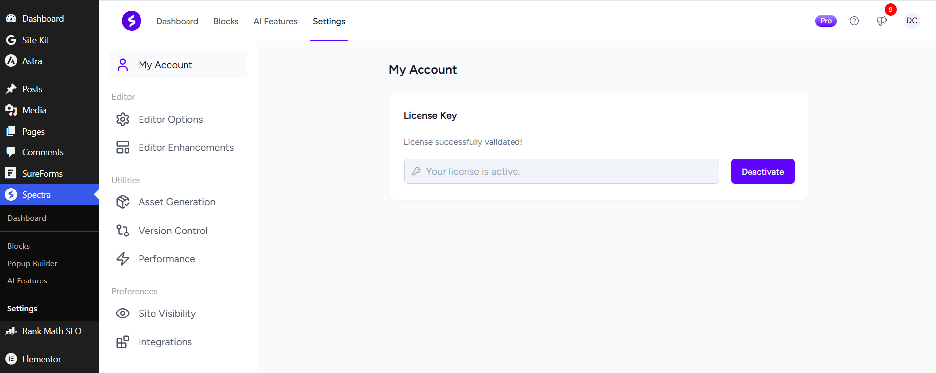Open Rank Math SEO menu

pyautogui.click(x=51, y=331)
